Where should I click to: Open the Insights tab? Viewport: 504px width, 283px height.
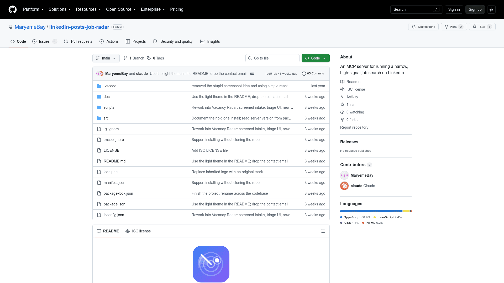[x=210, y=41]
